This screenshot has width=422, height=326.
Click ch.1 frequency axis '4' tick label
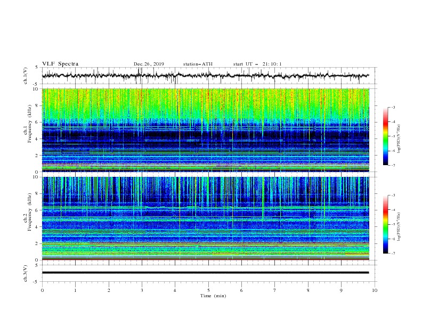(37, 139)
